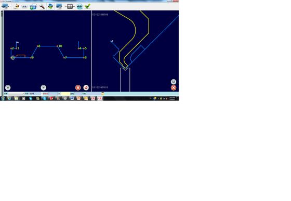Click red X button in left panel

pyautogui.click(x=78, y=87)
